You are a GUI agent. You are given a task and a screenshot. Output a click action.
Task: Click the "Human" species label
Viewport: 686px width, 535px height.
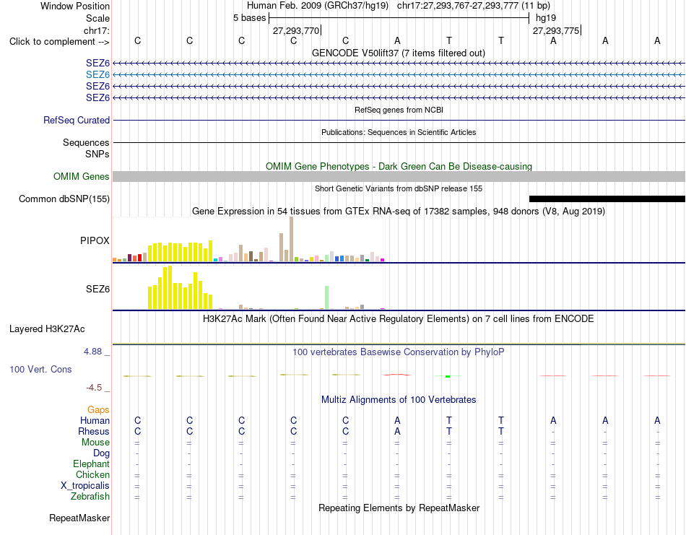[95, 421]
